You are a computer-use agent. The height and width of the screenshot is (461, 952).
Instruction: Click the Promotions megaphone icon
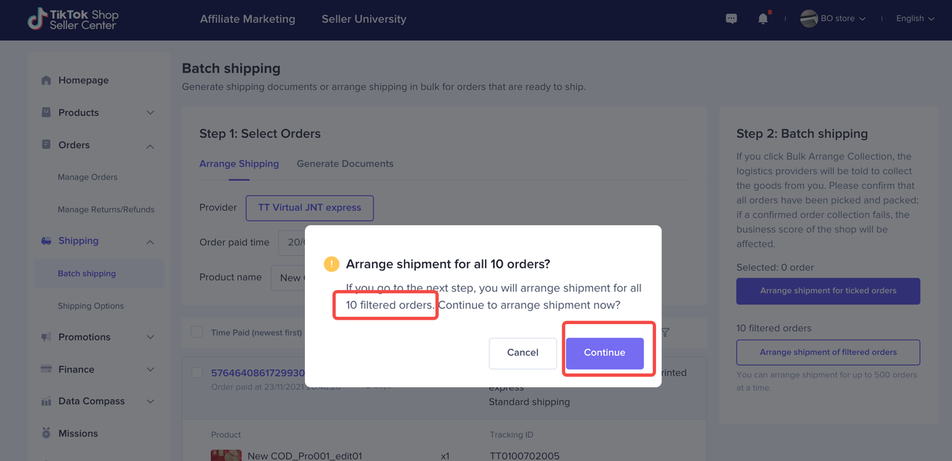point(46,337)
